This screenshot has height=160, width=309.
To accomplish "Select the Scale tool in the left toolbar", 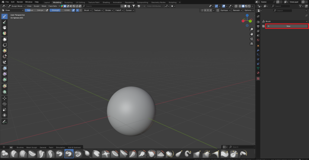I will tap(4, 110).
